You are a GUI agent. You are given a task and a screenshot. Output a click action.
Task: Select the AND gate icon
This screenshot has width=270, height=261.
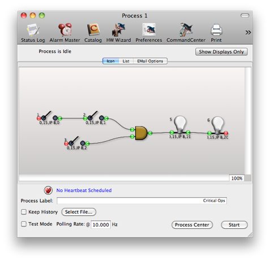[x=141, y=133]
